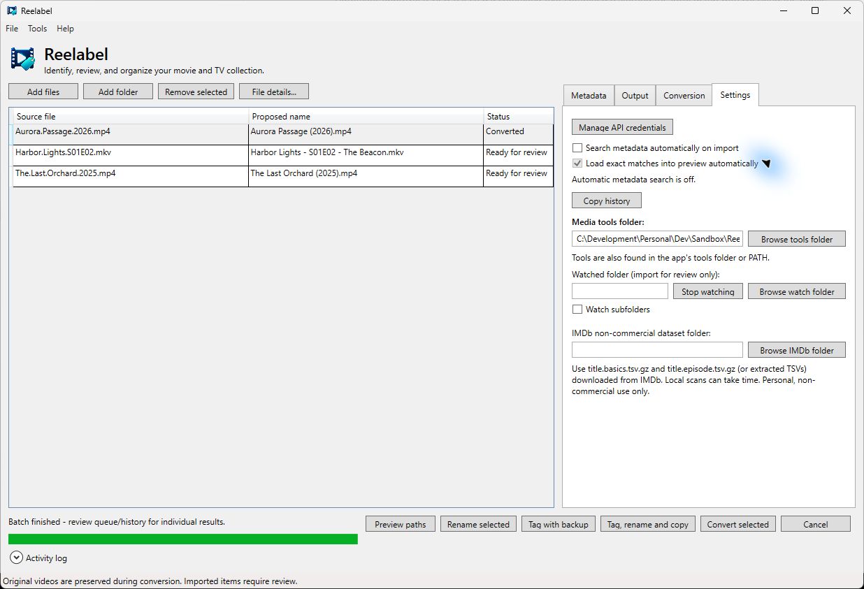Sort by the Status column header
Screen dimensions: 864x589
pyautogui.click(x=518, y=117)
